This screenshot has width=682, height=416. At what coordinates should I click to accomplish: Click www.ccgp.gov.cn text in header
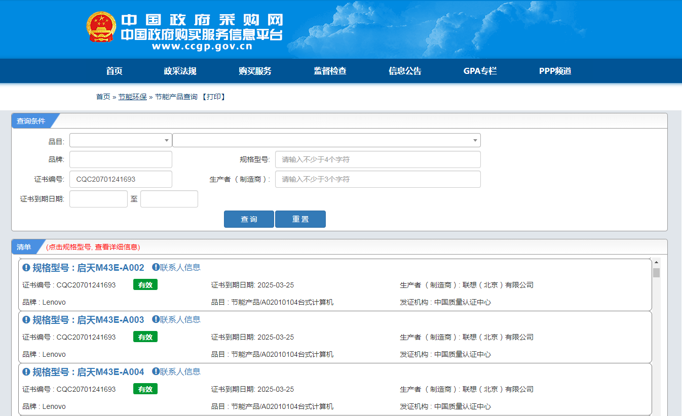point(202,47)
